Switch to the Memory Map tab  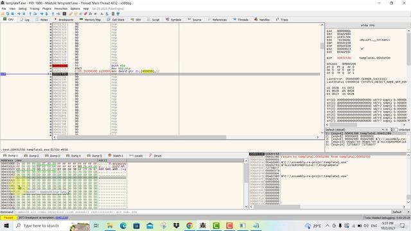pos(90,20)
